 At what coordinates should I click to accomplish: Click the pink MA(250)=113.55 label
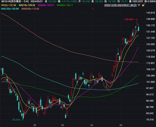click(x=30, y=9)
